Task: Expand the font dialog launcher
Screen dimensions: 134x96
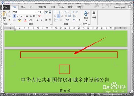Action: tap(51, 24)
